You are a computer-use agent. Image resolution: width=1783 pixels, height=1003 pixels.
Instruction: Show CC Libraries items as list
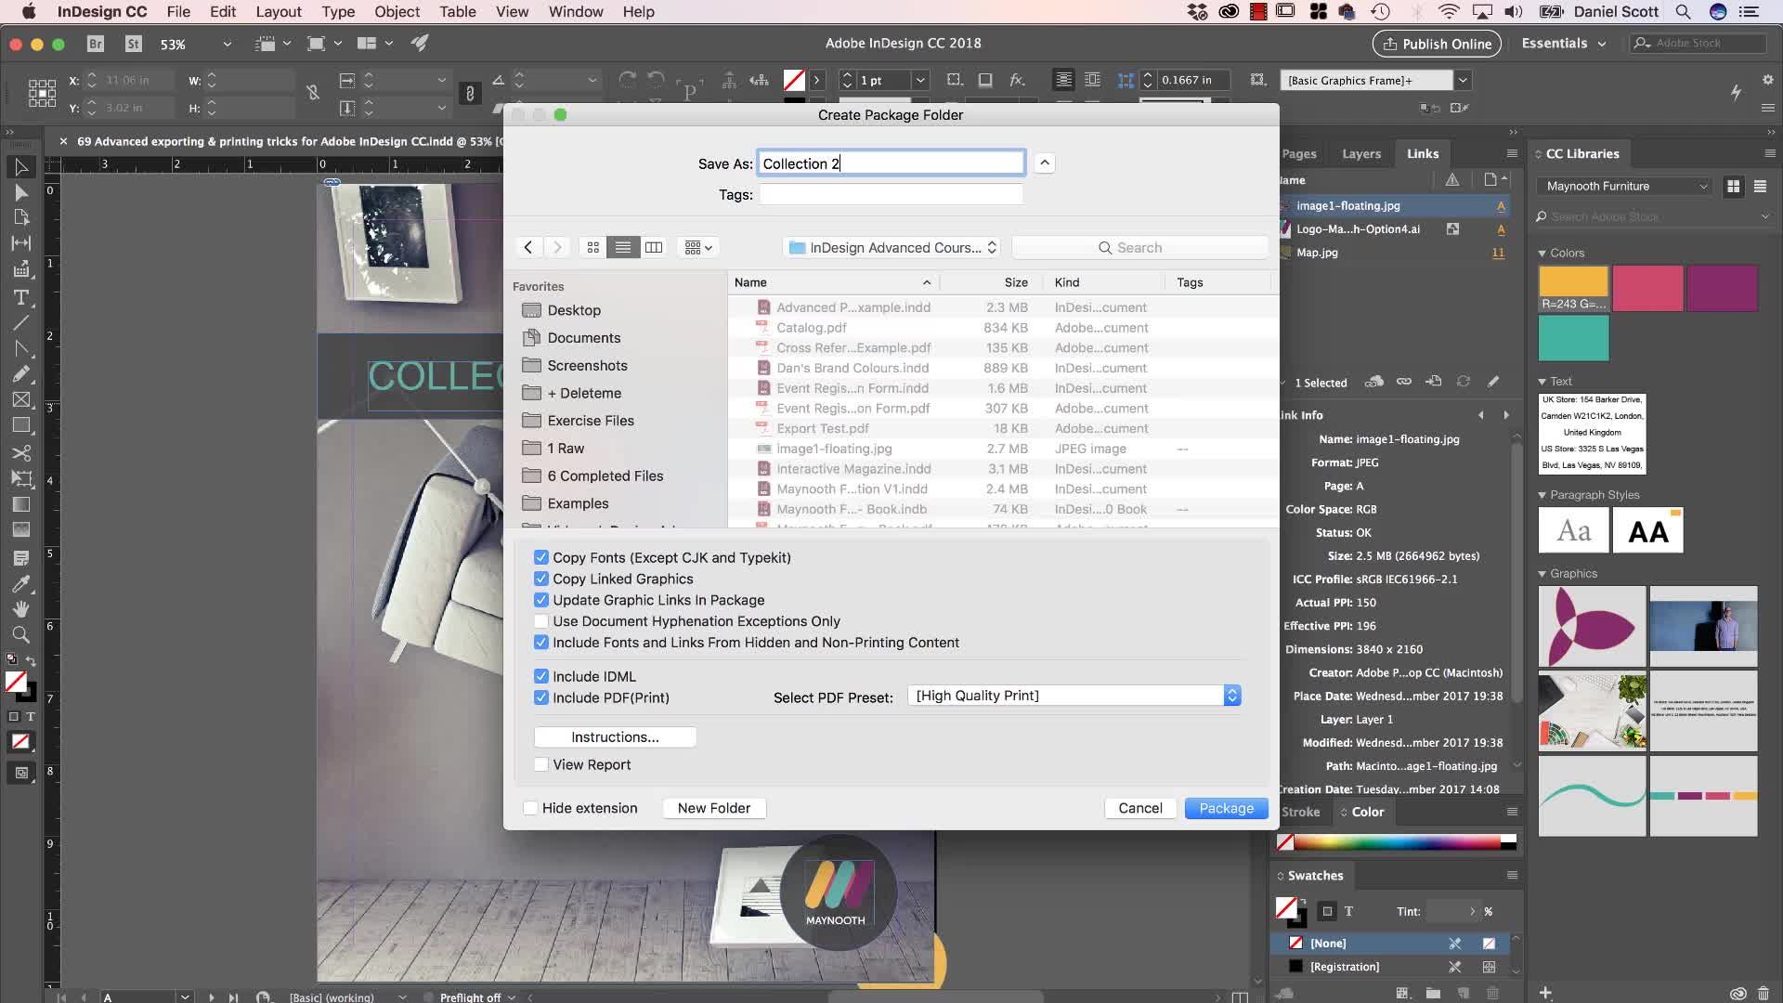click(x=1760, y=187)
